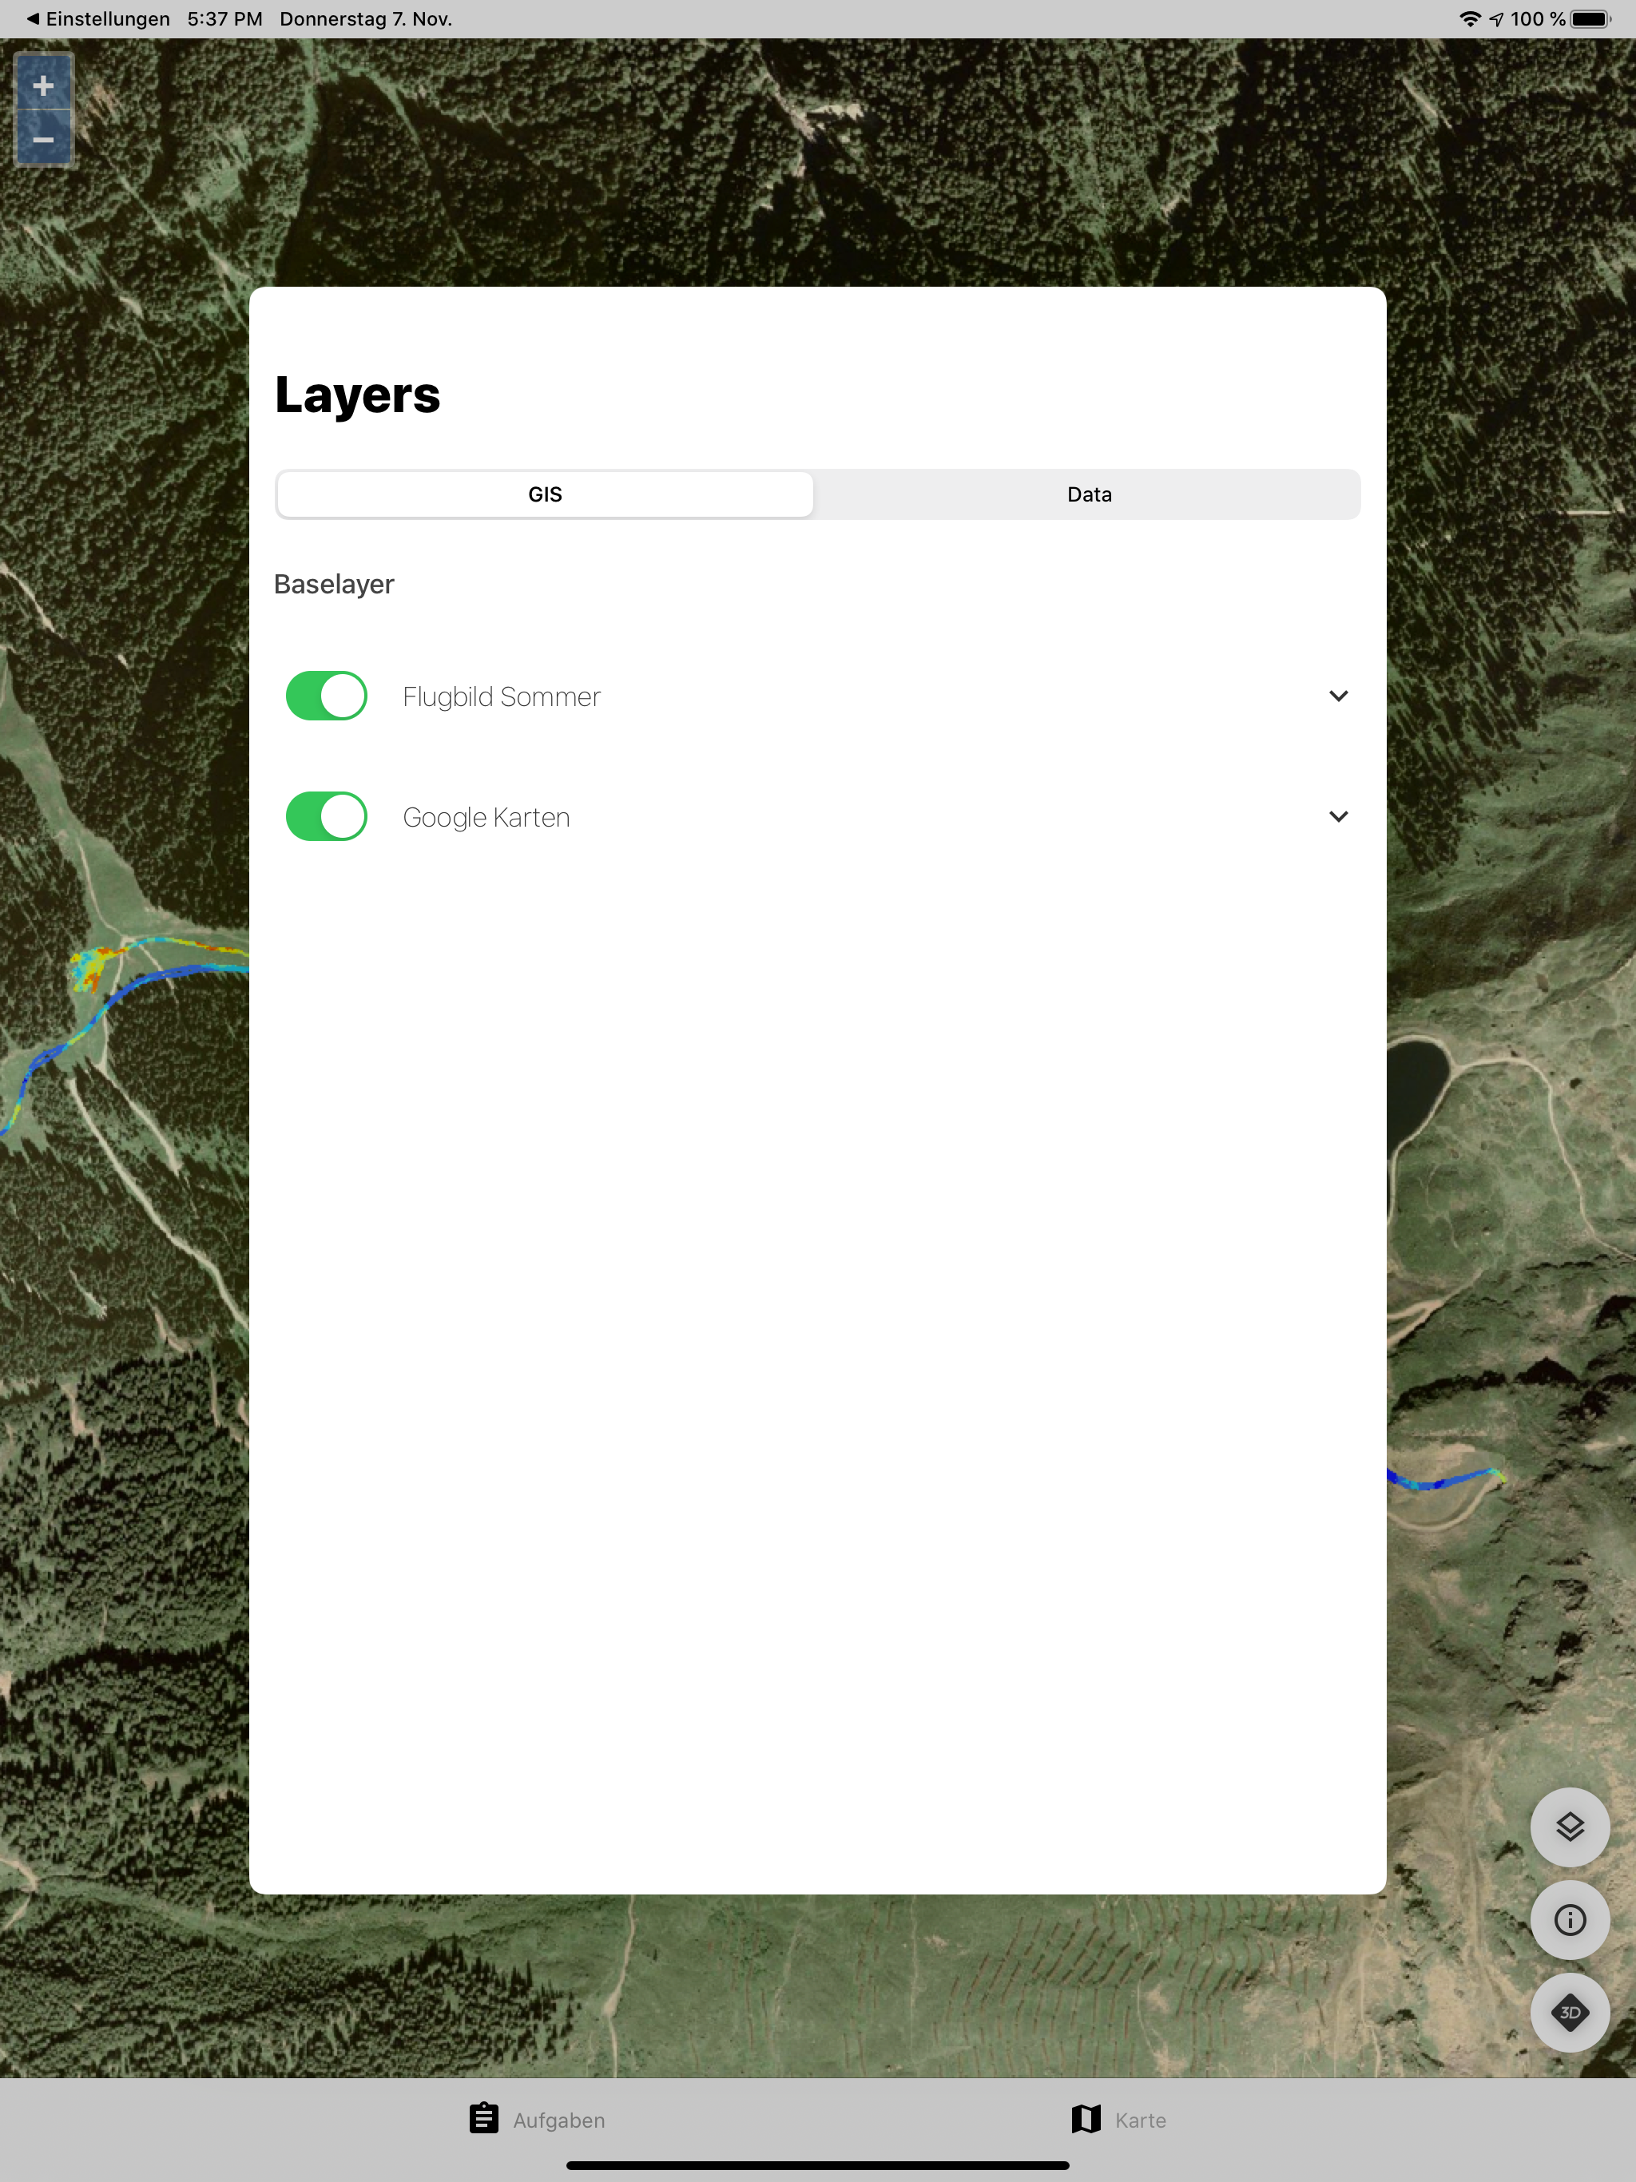Switch to the Data segment
This screenshot has height=2182, width=1636.
coord(1090,494)
